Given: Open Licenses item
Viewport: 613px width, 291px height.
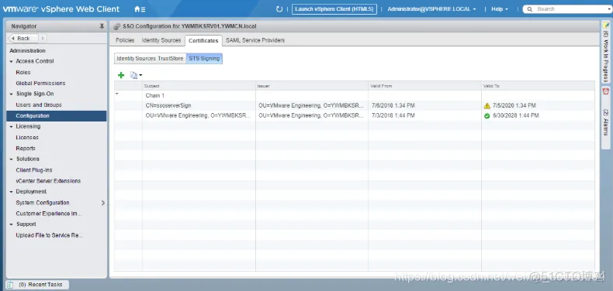Looking at the screenshot, I should coord(27,137).
